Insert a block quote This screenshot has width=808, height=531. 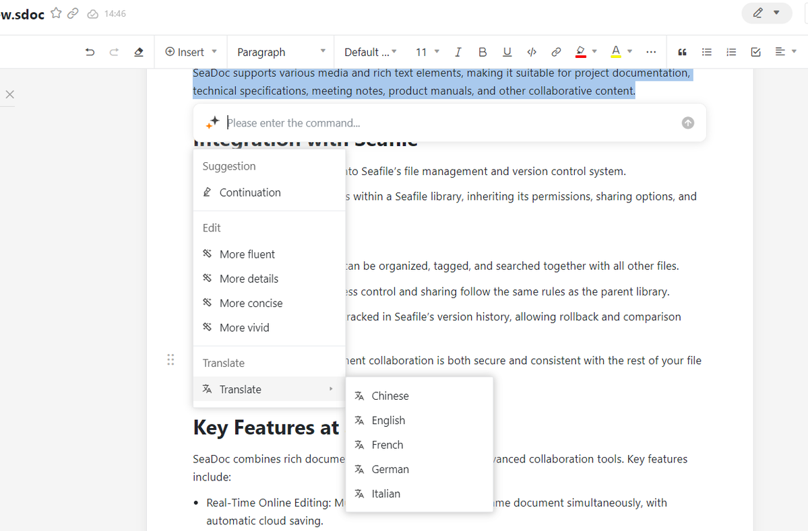[682, 52]
